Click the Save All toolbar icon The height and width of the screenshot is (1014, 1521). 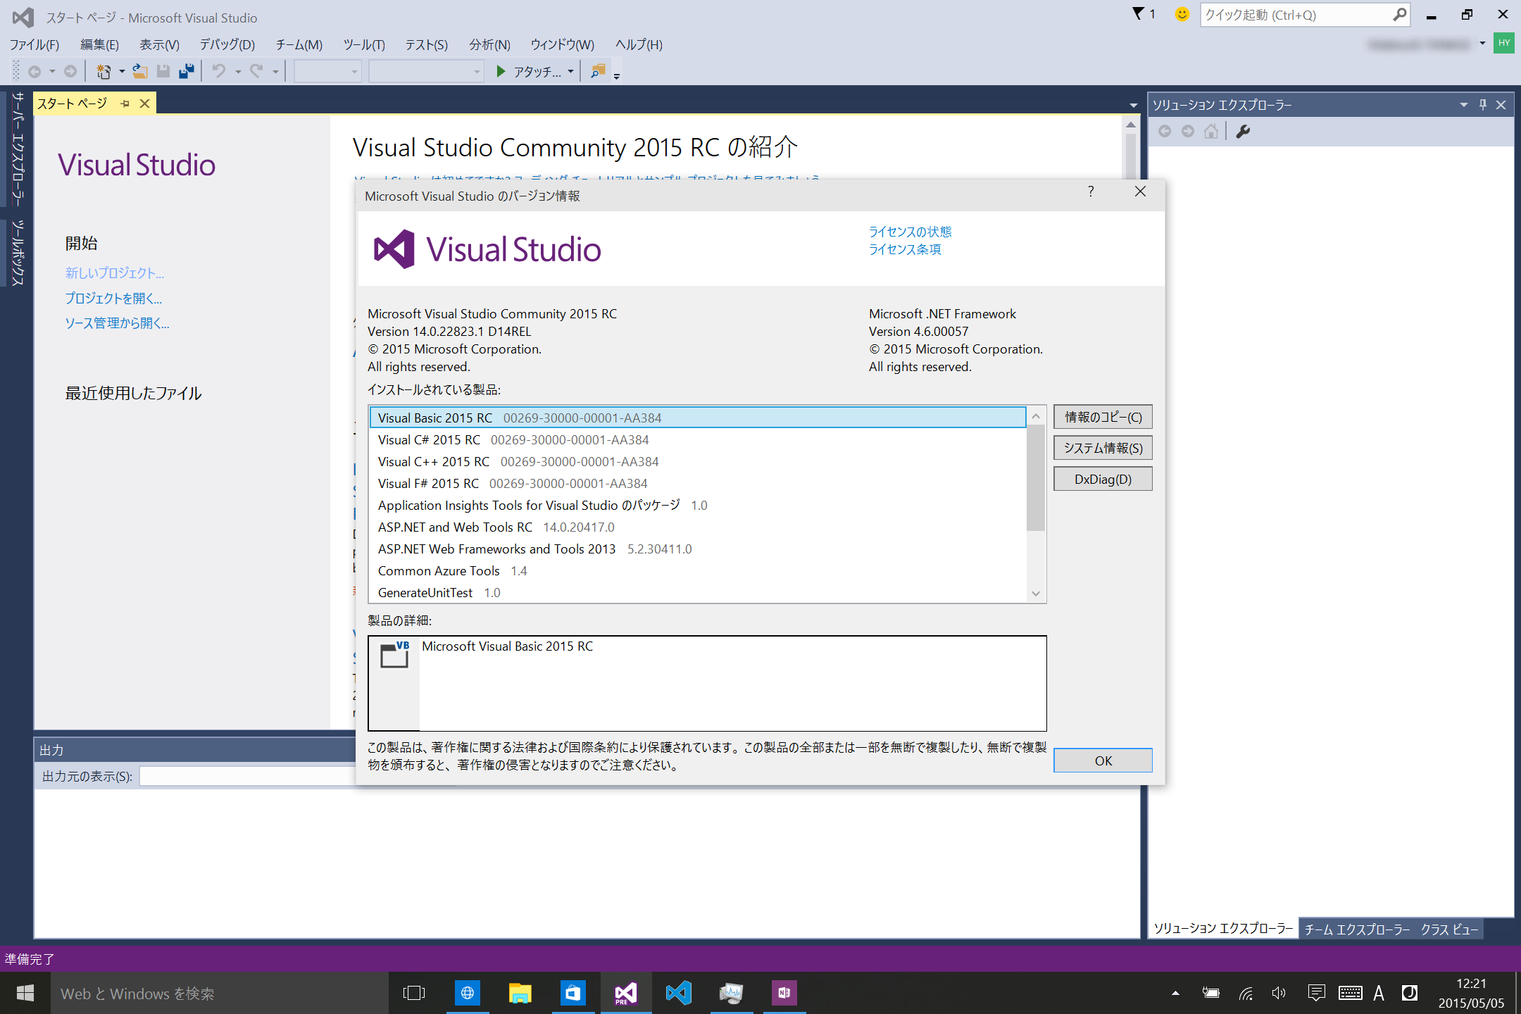coord(187,70)
